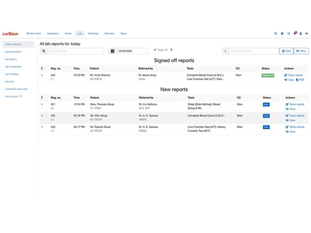Open the user profile icon

click(x=300, y=34)
